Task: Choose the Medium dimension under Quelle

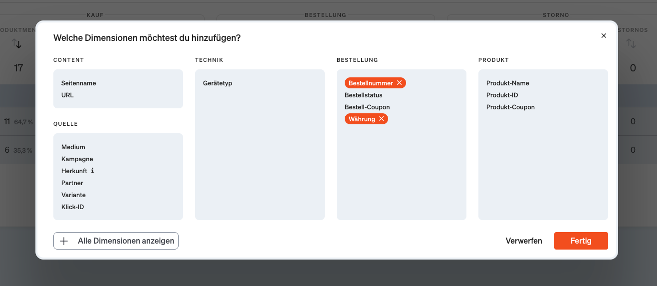Action: (73, 147)
